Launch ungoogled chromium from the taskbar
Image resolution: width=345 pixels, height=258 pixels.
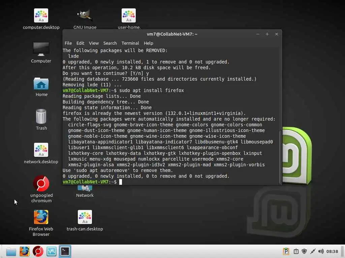[x=38, y=251]
